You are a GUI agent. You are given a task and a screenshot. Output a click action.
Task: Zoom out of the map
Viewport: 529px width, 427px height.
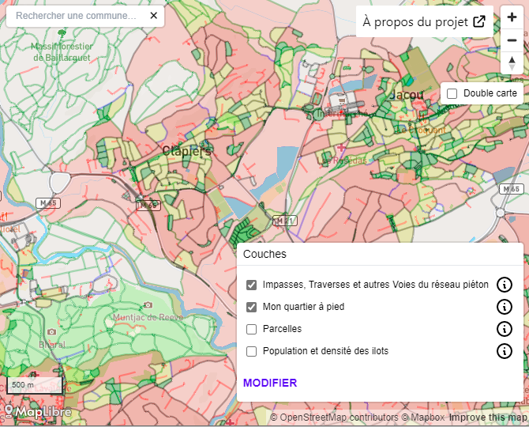tap(512, 40)
